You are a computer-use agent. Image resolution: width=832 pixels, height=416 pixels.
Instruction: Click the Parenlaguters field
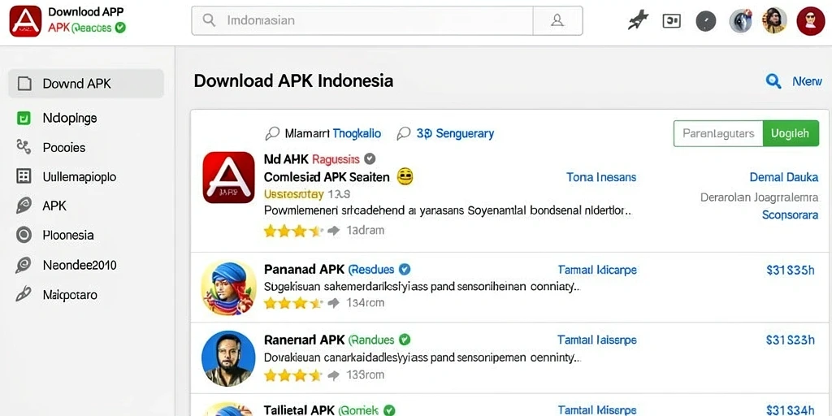tap(718, 133)
